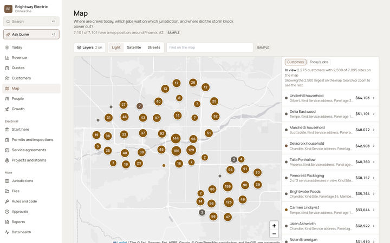Expand the Marchetti household row chevron

click(374, 130)
